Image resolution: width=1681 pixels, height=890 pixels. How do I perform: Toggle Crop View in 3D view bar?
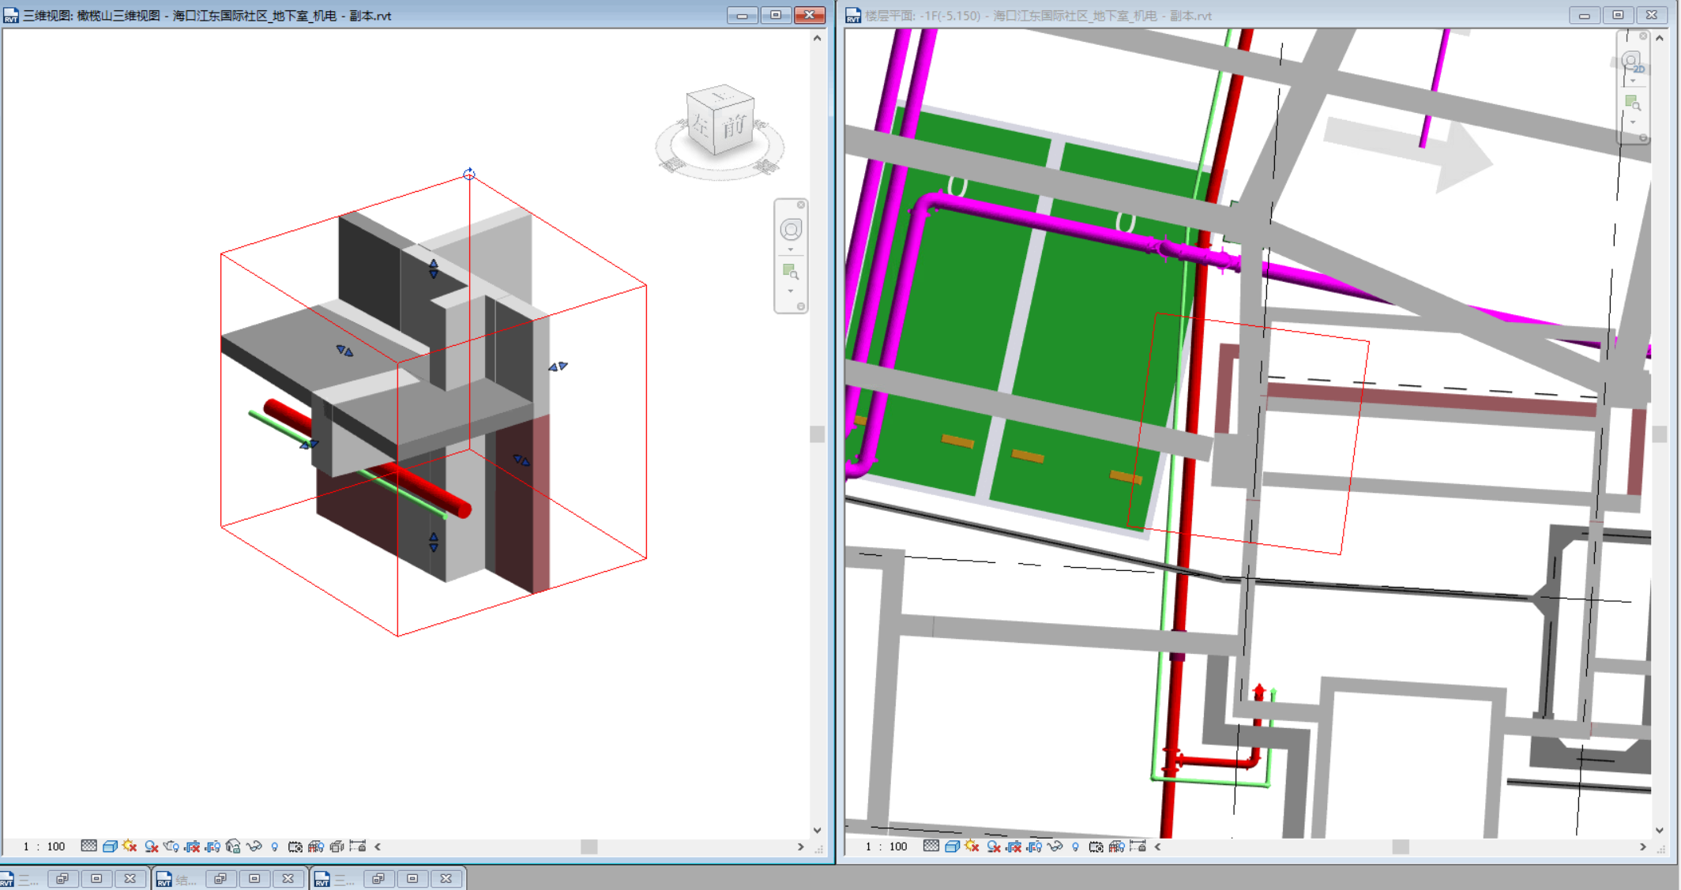coord(192,847)
